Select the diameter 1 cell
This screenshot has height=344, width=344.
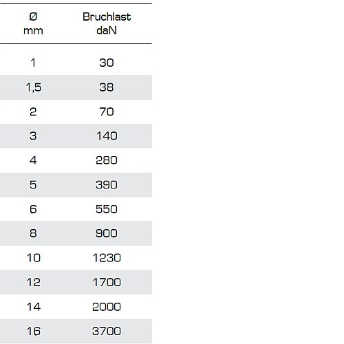[33, 63]
